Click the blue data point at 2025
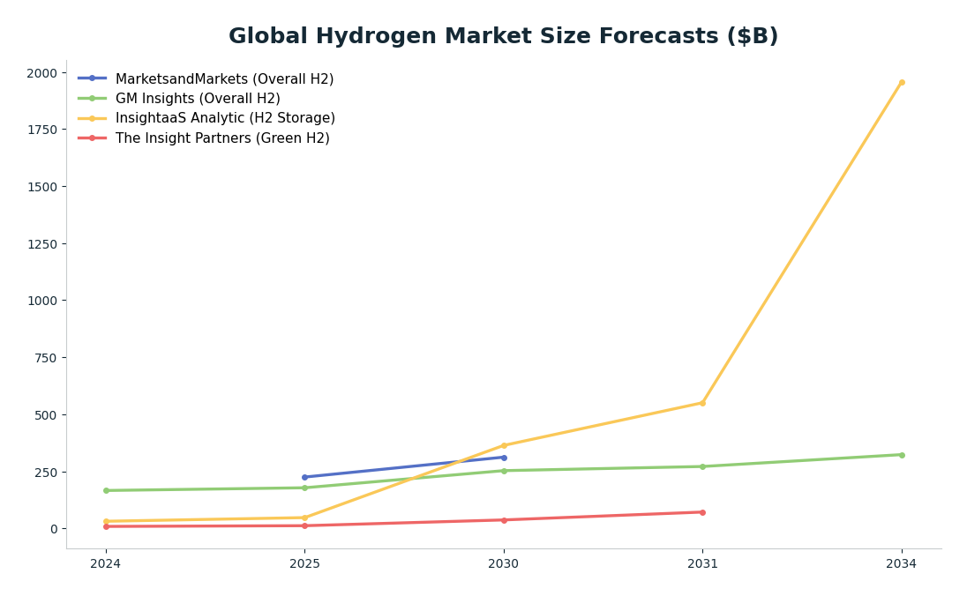The height and width of the screenshot is (596, 967). [304, 477]
